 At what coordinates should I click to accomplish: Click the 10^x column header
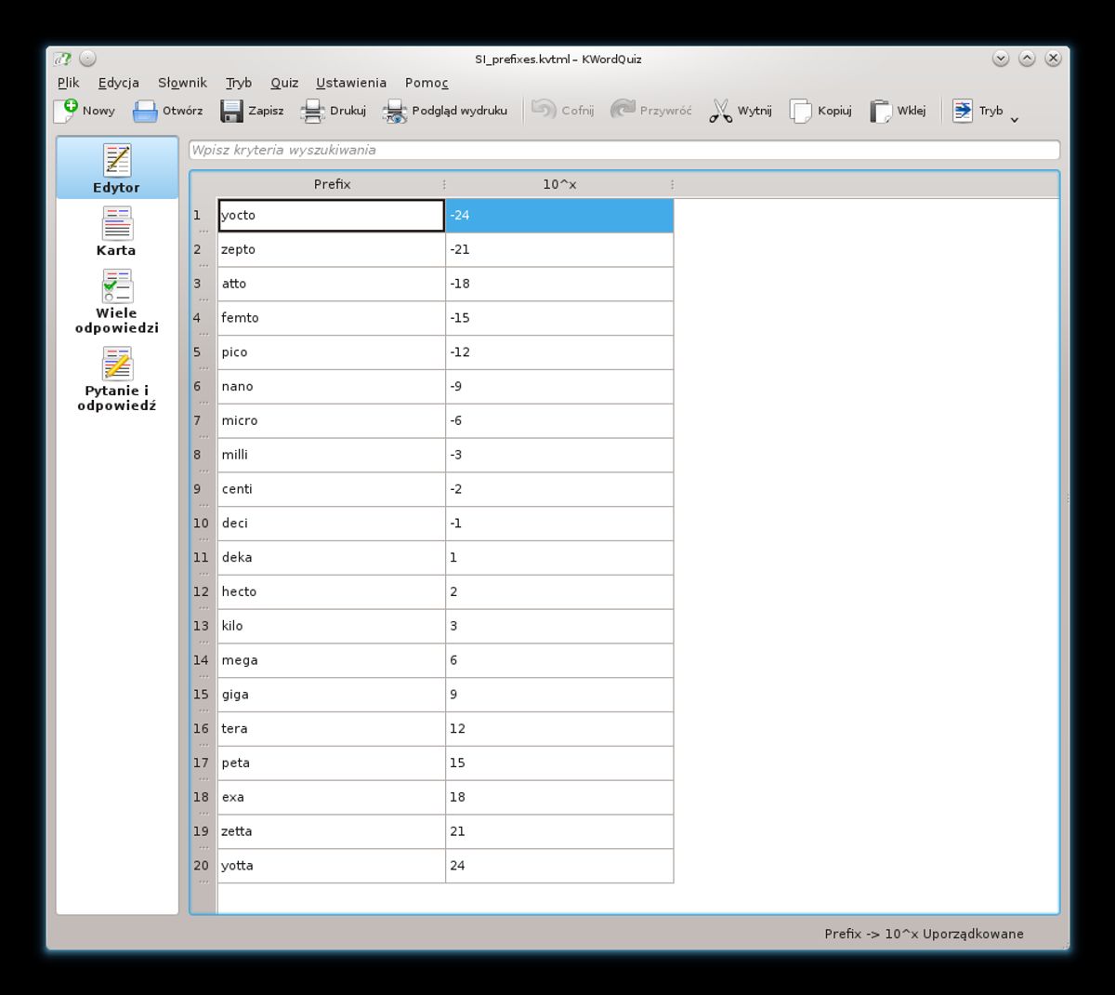pyautogui.click(x=559, y=184)
